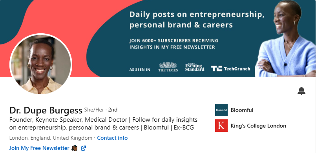
Task: Click the Evening Standard logo in the banner
Action: pyautogui.click(x=195, y=67)
